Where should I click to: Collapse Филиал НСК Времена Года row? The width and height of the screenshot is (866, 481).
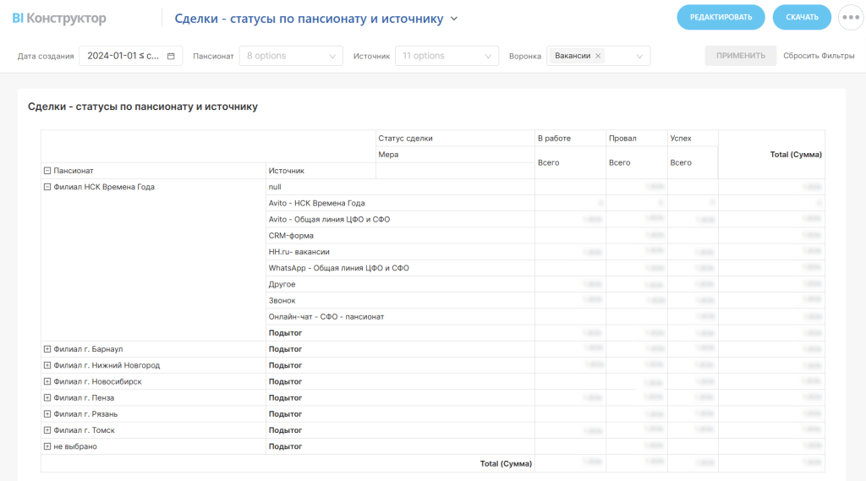(x=47, y=188)
